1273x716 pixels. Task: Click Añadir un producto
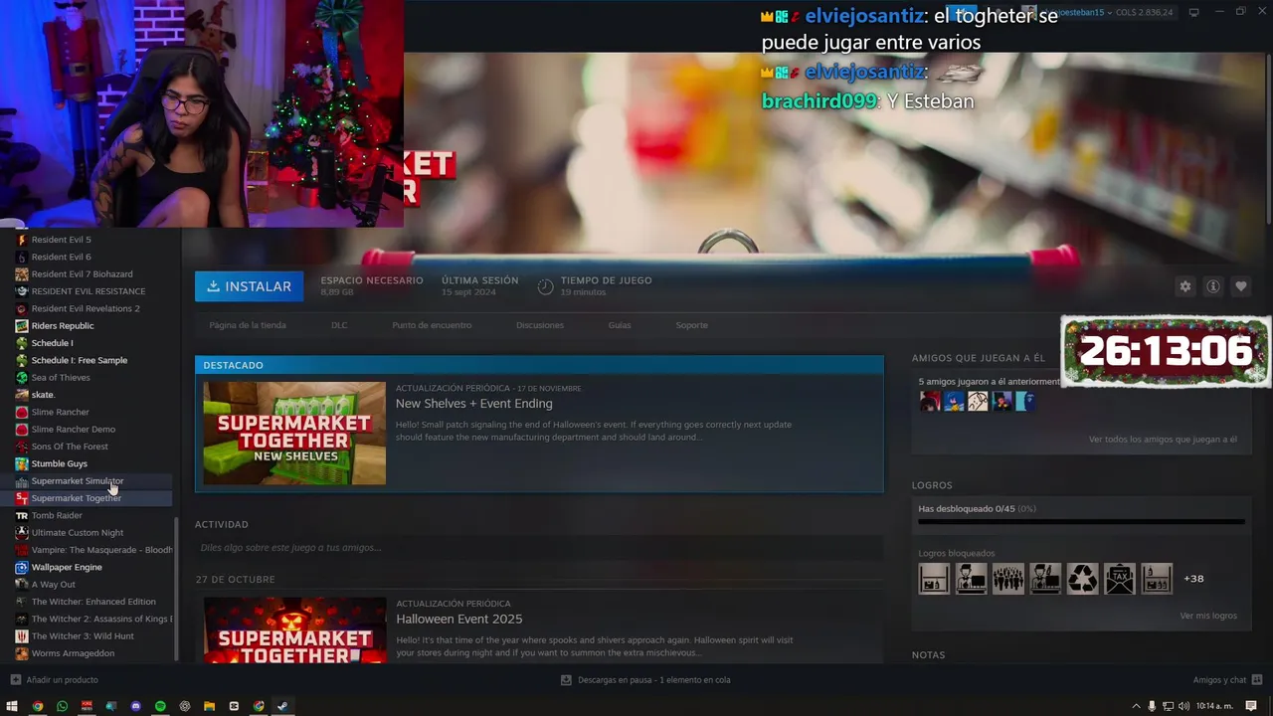point(55,680)
